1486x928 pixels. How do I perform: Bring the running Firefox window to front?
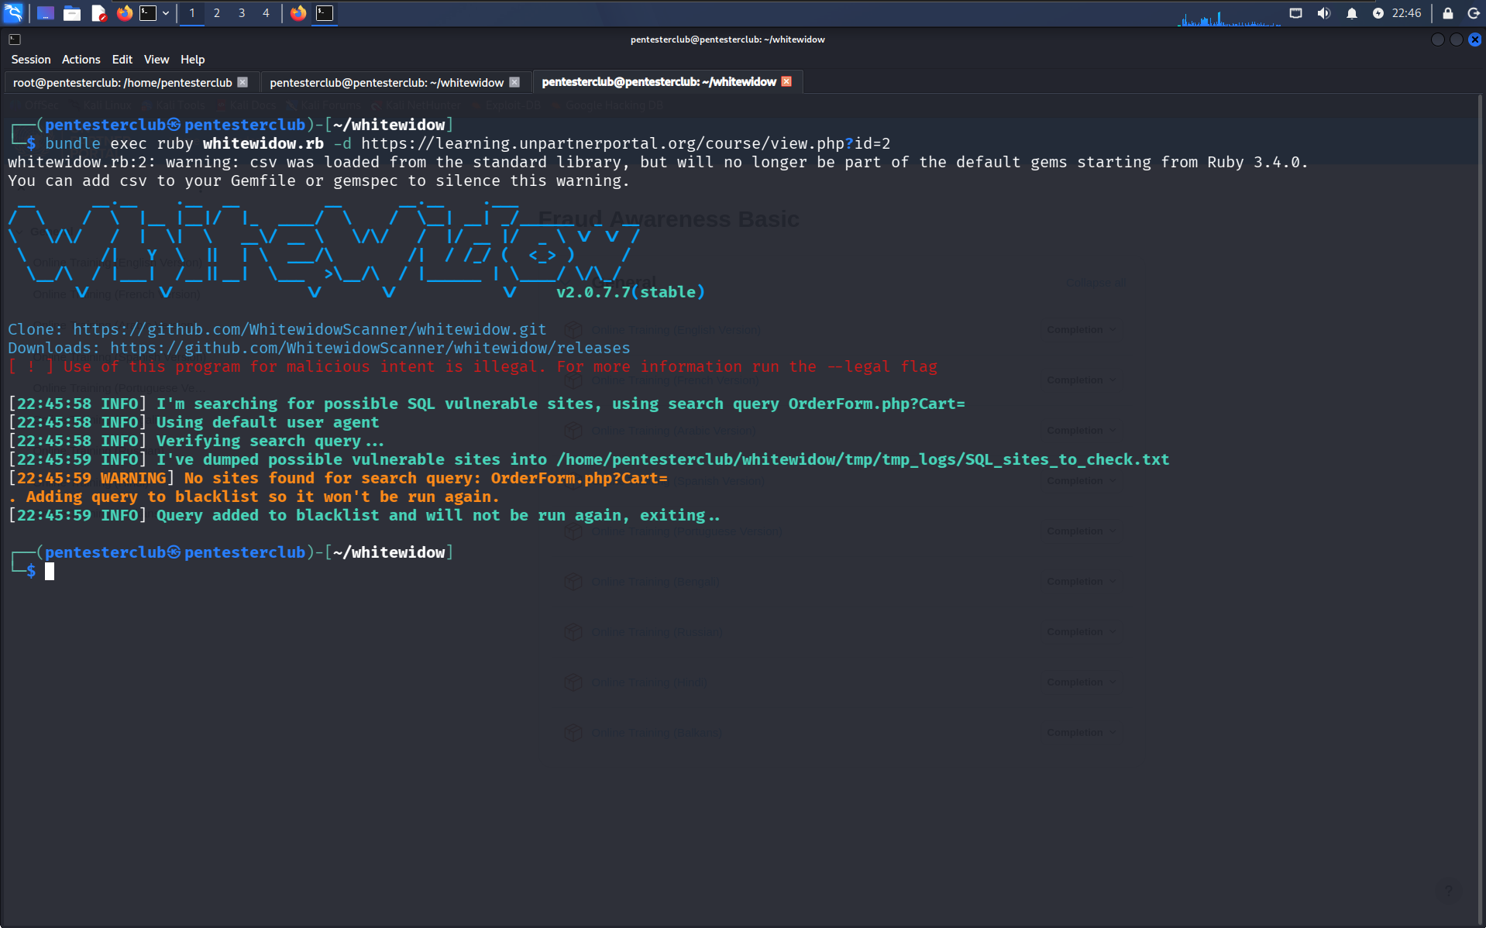pyautogui.click(x=298, y=13)
